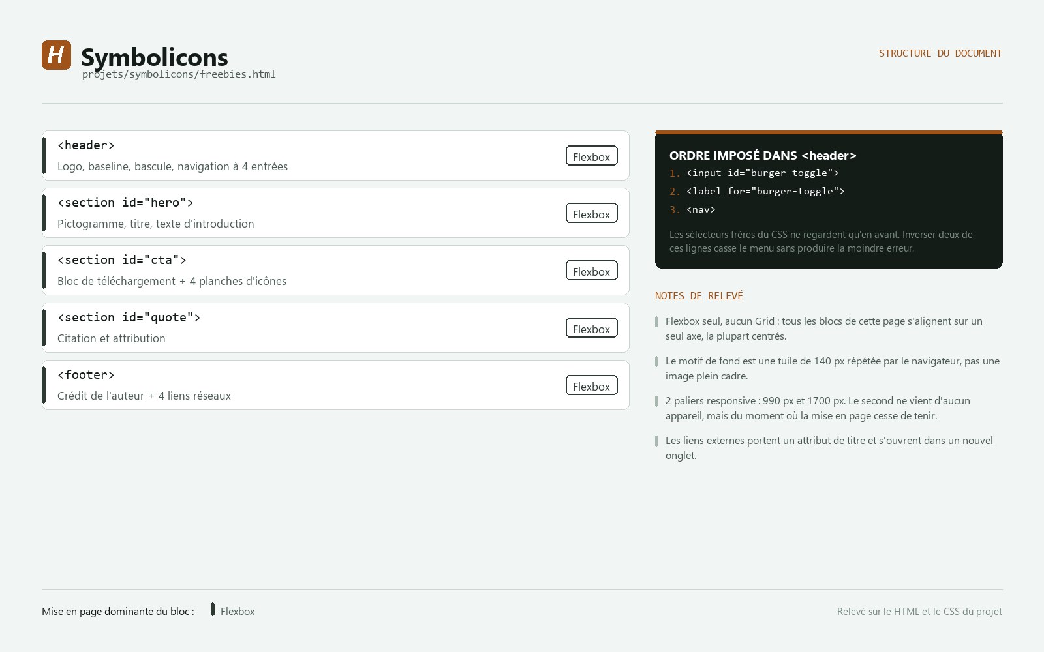Click the <footer> code title
The height and width of the screenshot is (652, 1044).
[x=85, y=375]
